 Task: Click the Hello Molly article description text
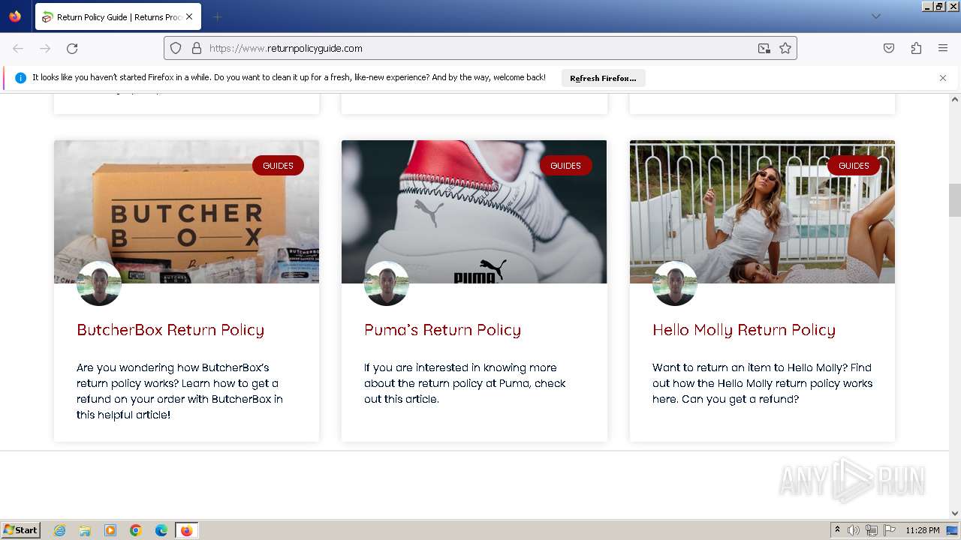point(762,383)
